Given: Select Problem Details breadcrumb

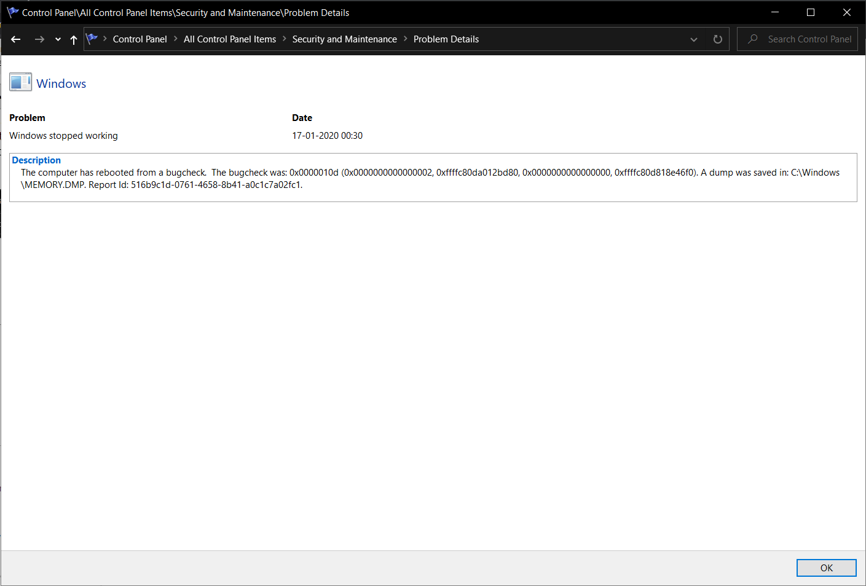Looking at the screenshot, I should point(446,39).
